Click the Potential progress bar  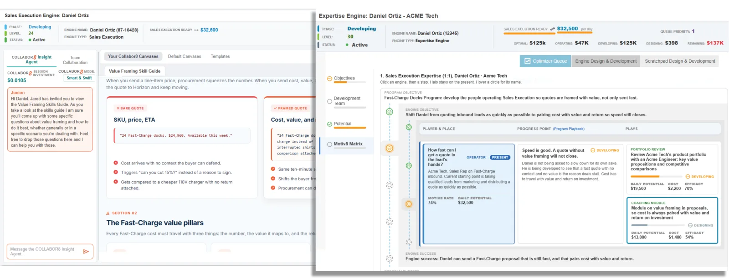[x=350, y=128]
